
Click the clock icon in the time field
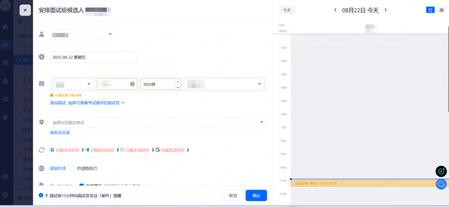coord(132,84)
